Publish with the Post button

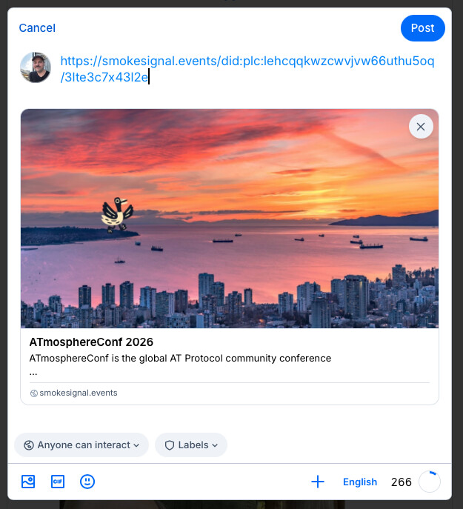coord(422,28)
